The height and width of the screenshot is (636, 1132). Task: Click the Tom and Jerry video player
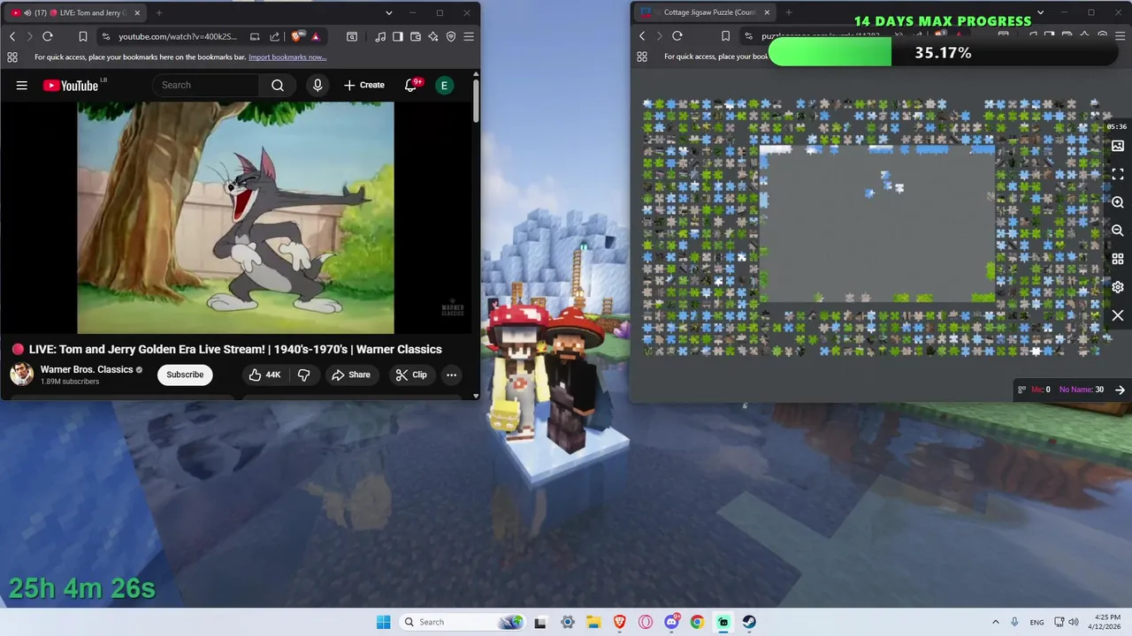[x=235, y=217]
